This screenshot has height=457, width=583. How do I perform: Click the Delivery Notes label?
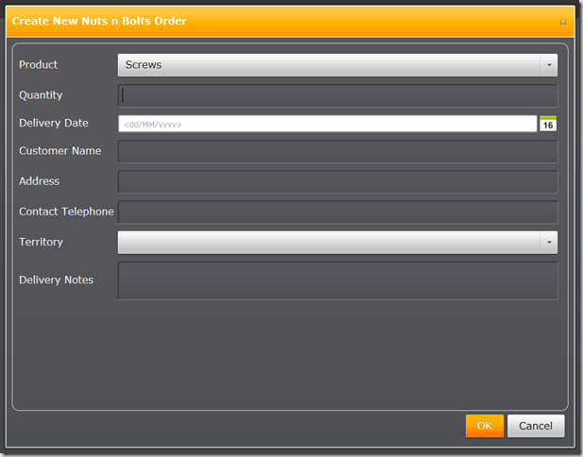[56, 279]
